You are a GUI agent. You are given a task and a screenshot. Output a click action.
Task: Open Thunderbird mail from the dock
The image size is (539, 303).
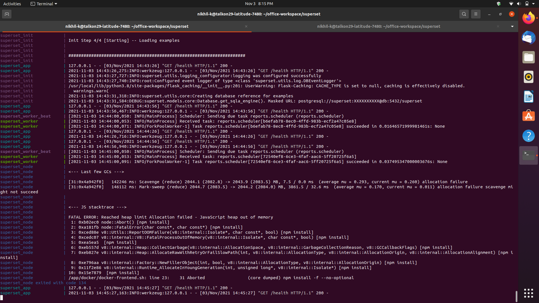point(528,38)
